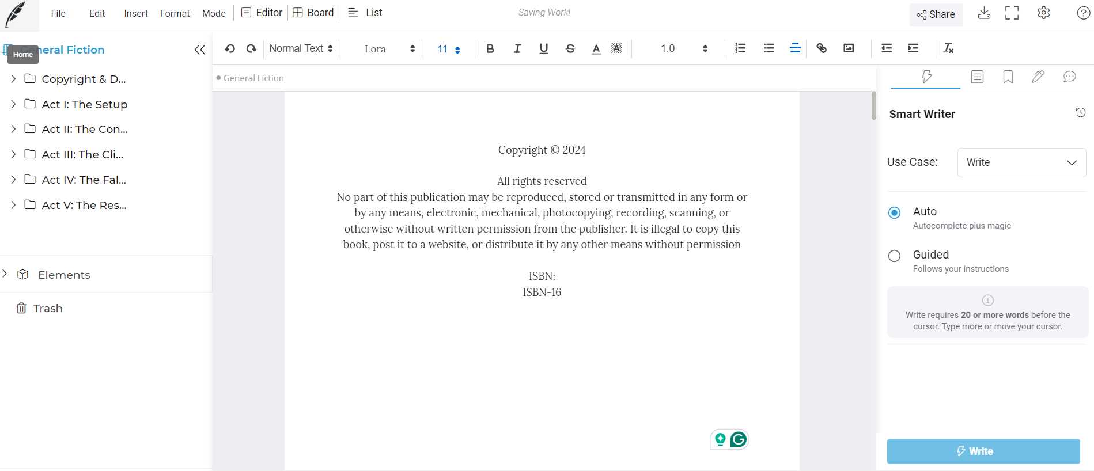The height and width of the screenshot is (471, 1094).
Task: Expand the Elements section
Action: pyautogui.click(x=5, y=274)
